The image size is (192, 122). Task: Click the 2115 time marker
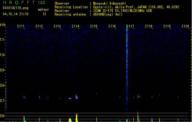coord(94,26)
